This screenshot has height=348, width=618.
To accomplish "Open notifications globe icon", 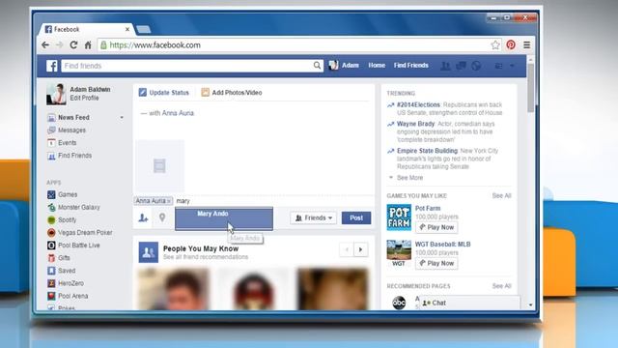I will point(476,66).
